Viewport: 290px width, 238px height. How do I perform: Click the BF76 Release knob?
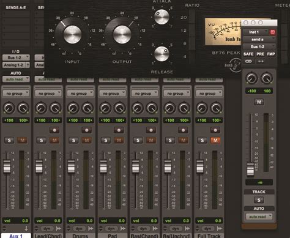coord(162,54)
